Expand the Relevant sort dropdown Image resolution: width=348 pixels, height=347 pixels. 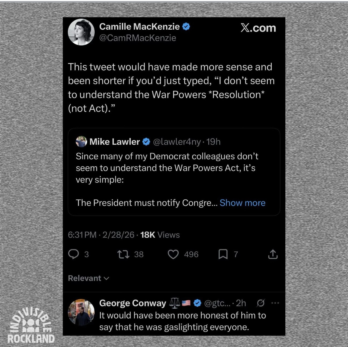88,278
